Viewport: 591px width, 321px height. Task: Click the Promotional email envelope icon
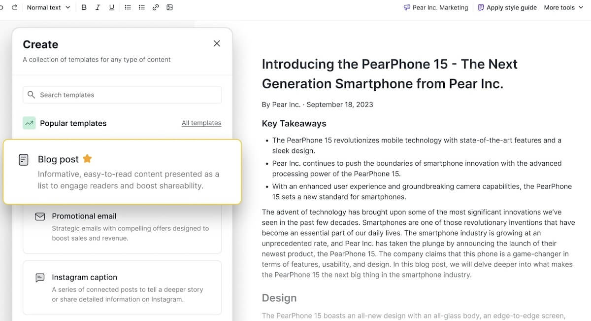point(40,216)
